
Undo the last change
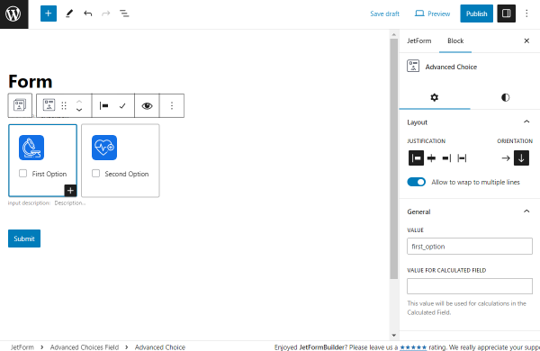tap(88, 13)
